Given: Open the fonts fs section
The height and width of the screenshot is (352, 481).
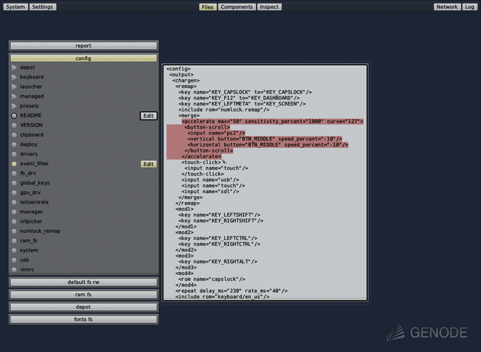Looking at the screenshot, I should (83, 320).
